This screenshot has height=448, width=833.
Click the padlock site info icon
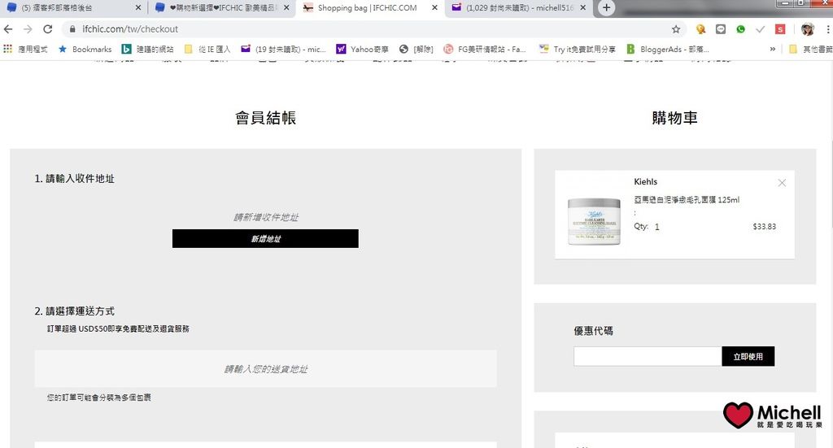(x=72, y=29)
